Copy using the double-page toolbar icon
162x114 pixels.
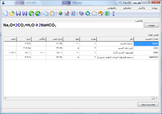46,13
